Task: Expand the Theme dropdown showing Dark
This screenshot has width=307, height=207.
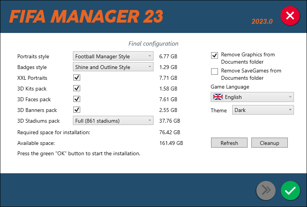Action: [x=263, y=110]
